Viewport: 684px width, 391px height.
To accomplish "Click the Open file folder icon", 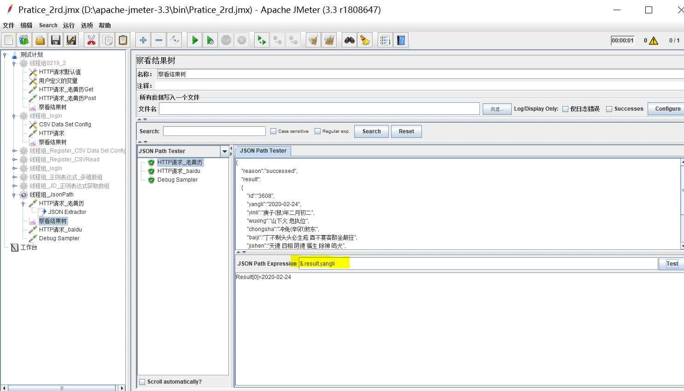I will point(40,41).
